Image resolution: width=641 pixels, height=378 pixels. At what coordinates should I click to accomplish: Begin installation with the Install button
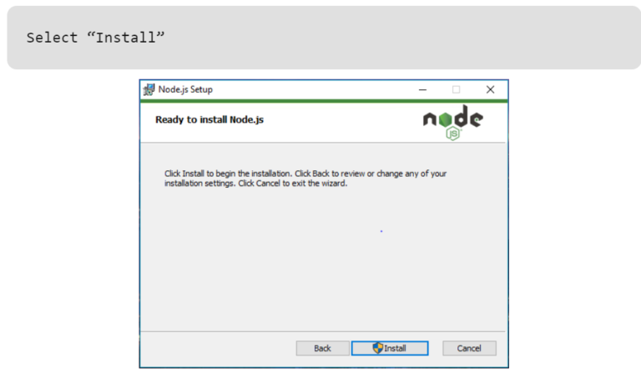click(390, 348)
